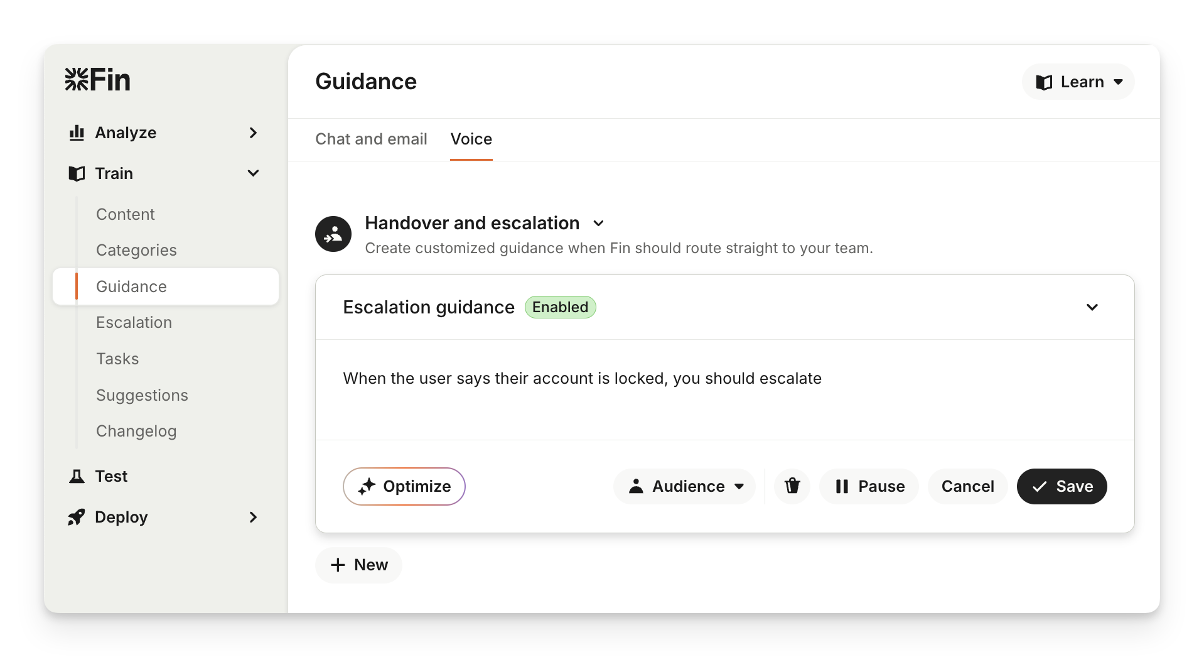
Task: Switch to Chat and email tab
Action: point(371,139)
